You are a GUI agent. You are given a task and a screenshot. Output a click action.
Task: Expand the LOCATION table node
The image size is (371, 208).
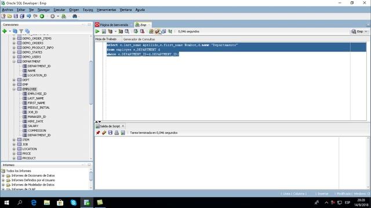(x=14, y=149)
